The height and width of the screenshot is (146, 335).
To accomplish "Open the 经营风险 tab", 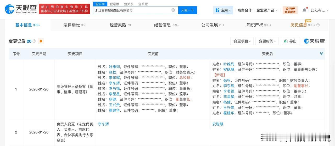I will click(x=120, y=25).
